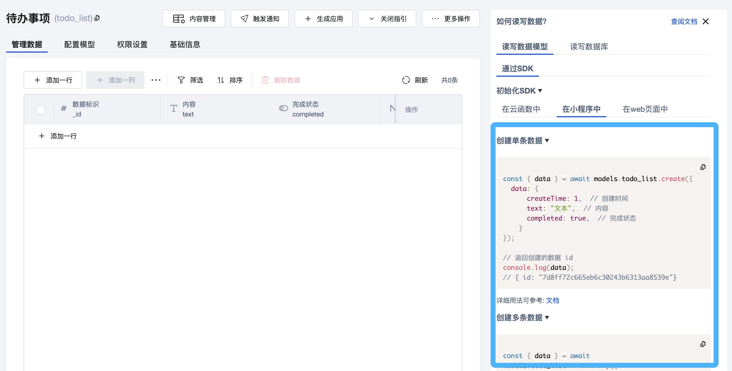Viewport: 732px width, 371px height.
Task: Open the 查阅文档 link
Action: click(x=684, y=22)
